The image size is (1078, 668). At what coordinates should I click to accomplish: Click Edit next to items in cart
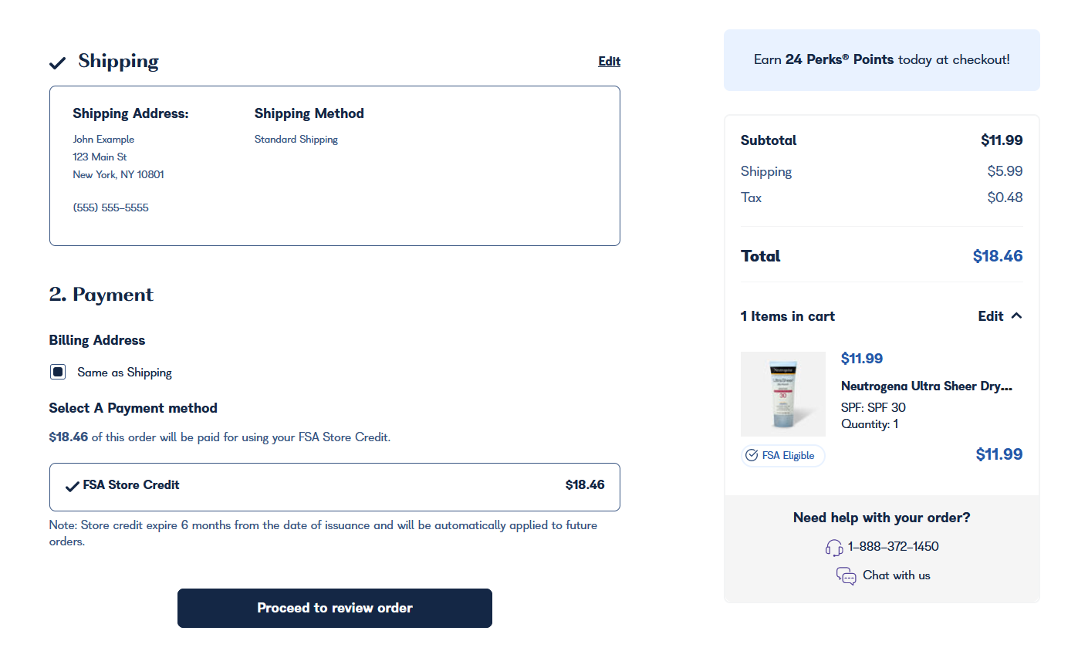point(990,316)
